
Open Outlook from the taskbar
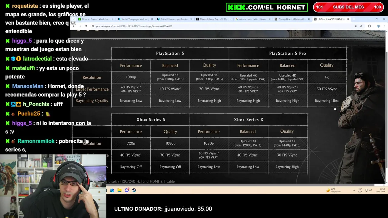(x=112, y=190)
